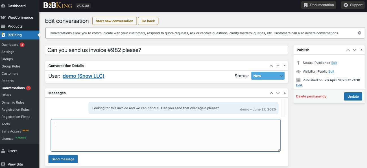Collapse the Publish panel
This screenshot has height=168, width=367.
[x=361, y=50]
